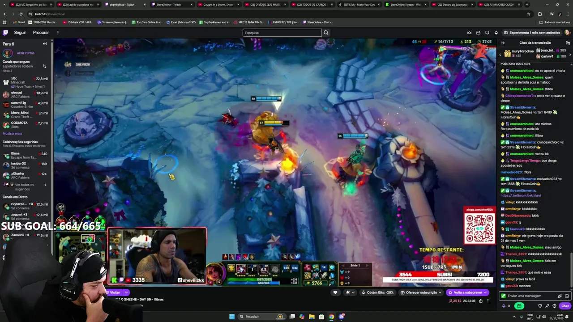Open the chat identity shield icon
573x322 pixels.
[x=540, y=306]
